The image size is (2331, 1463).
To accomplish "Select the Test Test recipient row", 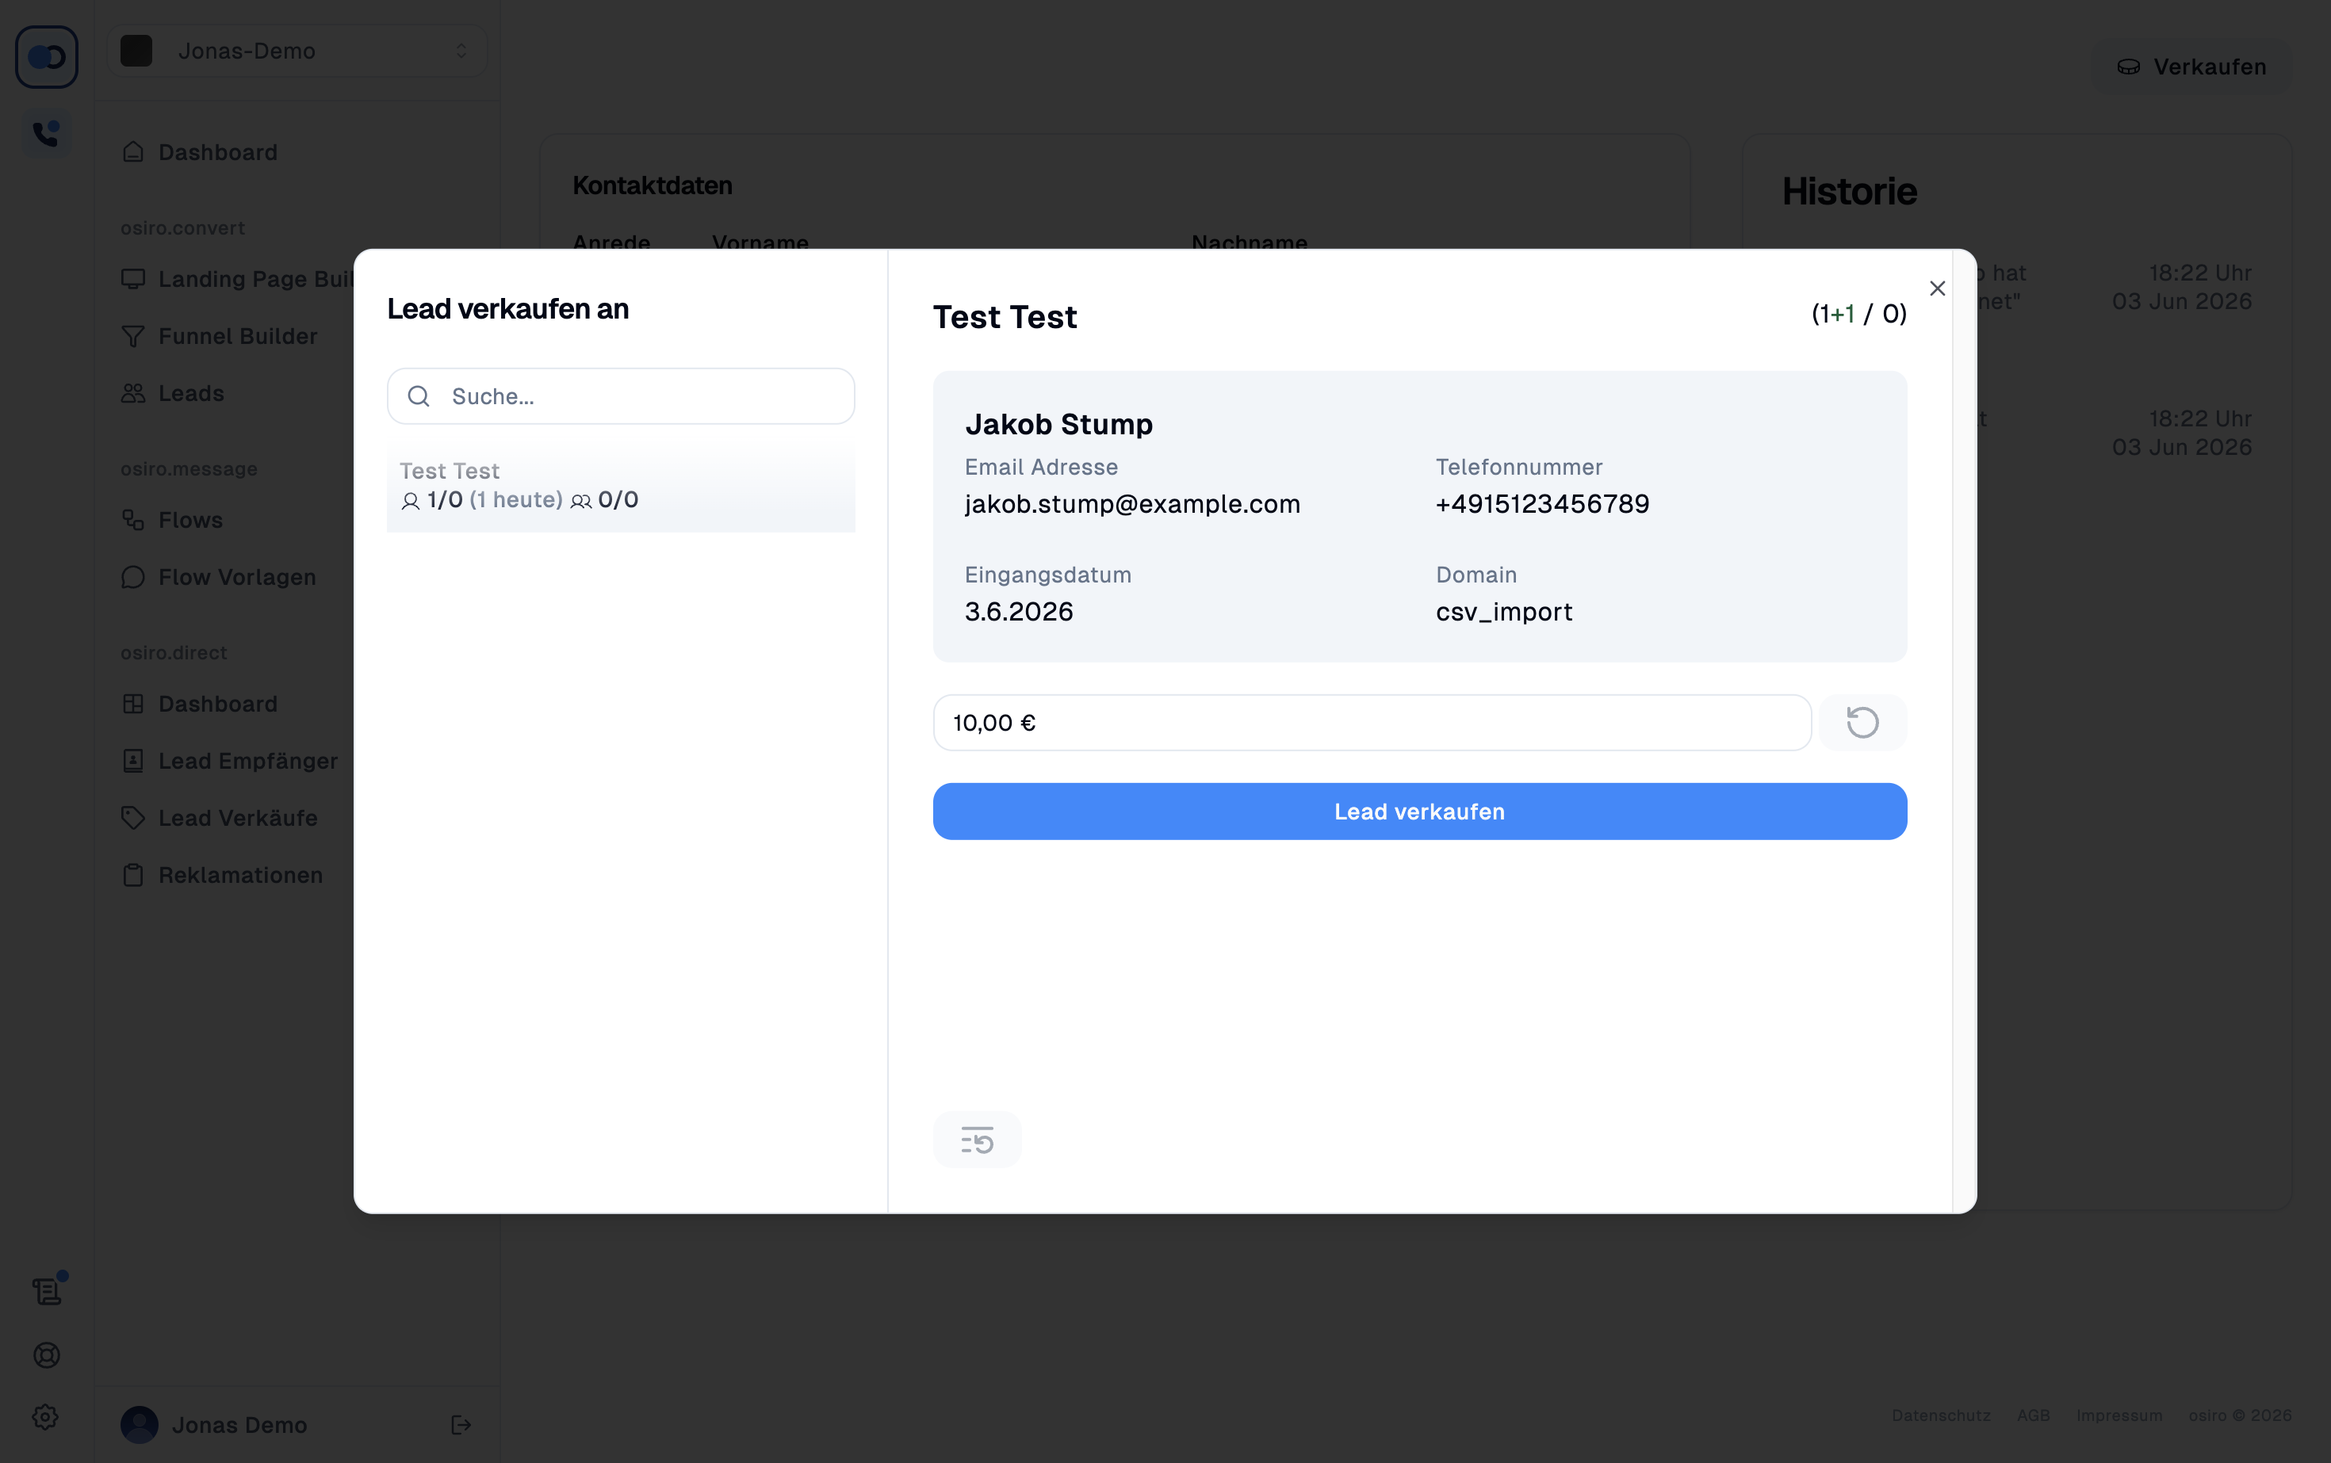I will [x=622, y=486].
